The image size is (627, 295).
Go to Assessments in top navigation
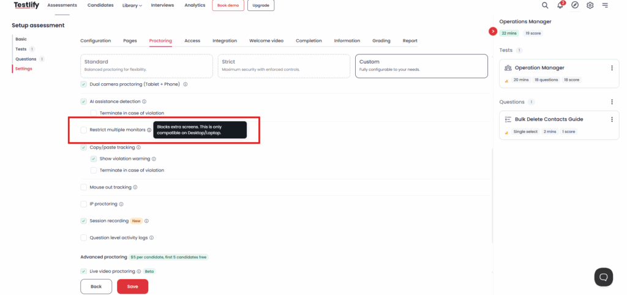click(x=62, y=5)
